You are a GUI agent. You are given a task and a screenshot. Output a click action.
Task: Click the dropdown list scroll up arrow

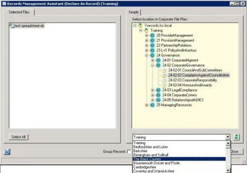coord(228,143)
